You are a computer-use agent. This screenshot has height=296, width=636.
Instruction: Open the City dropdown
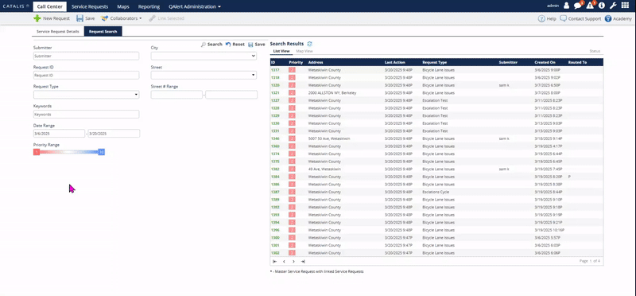point(204,56)
